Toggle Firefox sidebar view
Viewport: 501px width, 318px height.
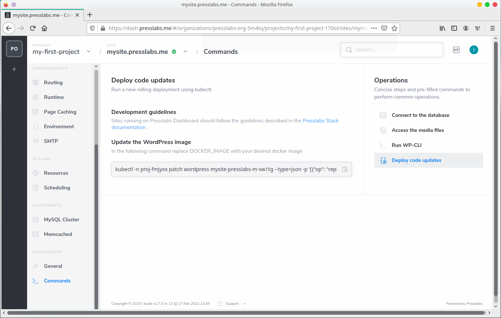pyautogui.click(x=454, y=28)
